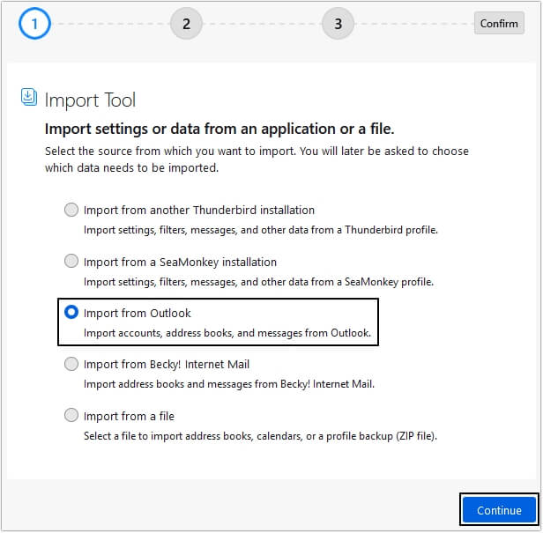Click the Confirm step label
The height and width of the screenshot is (533, 543).
pyautogui.click(x=499, y=24)
